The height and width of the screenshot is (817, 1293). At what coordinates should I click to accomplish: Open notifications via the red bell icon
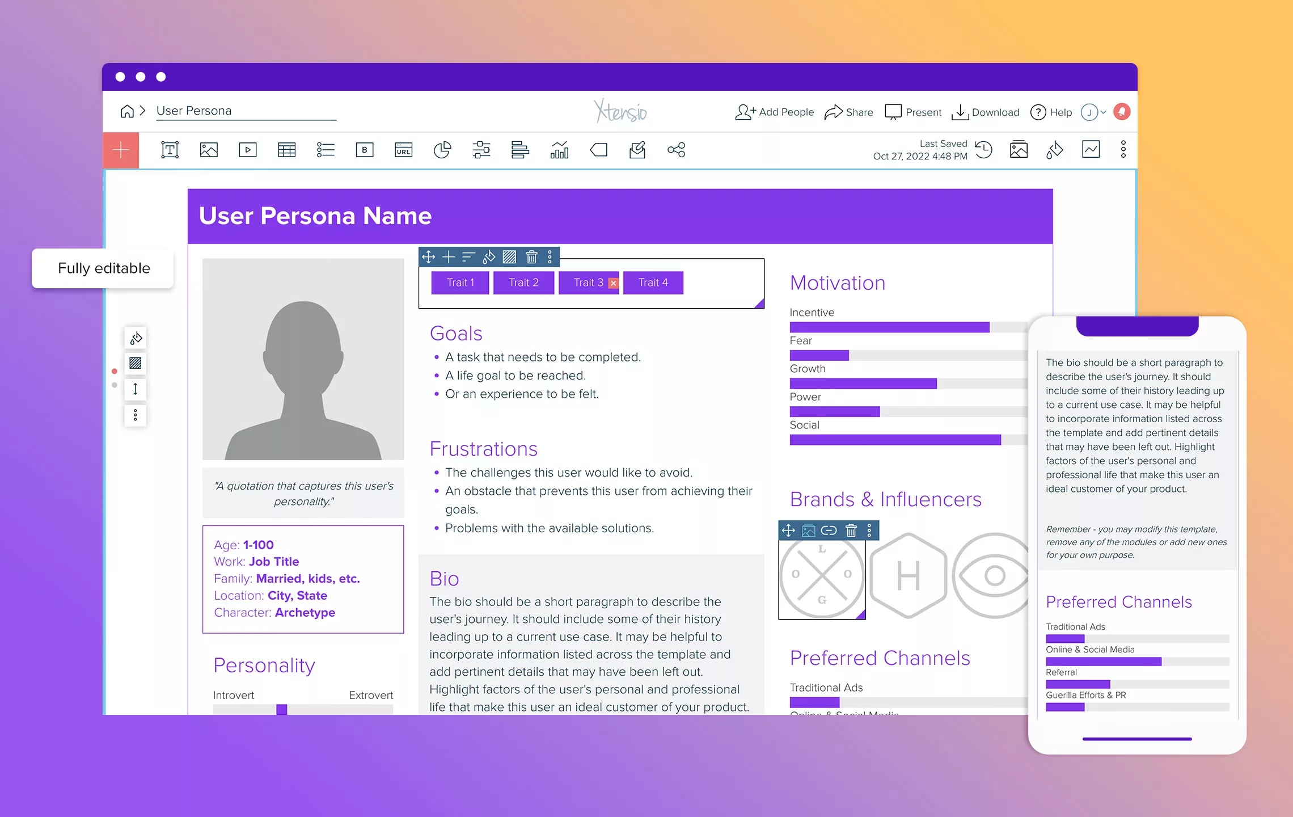1121,112
